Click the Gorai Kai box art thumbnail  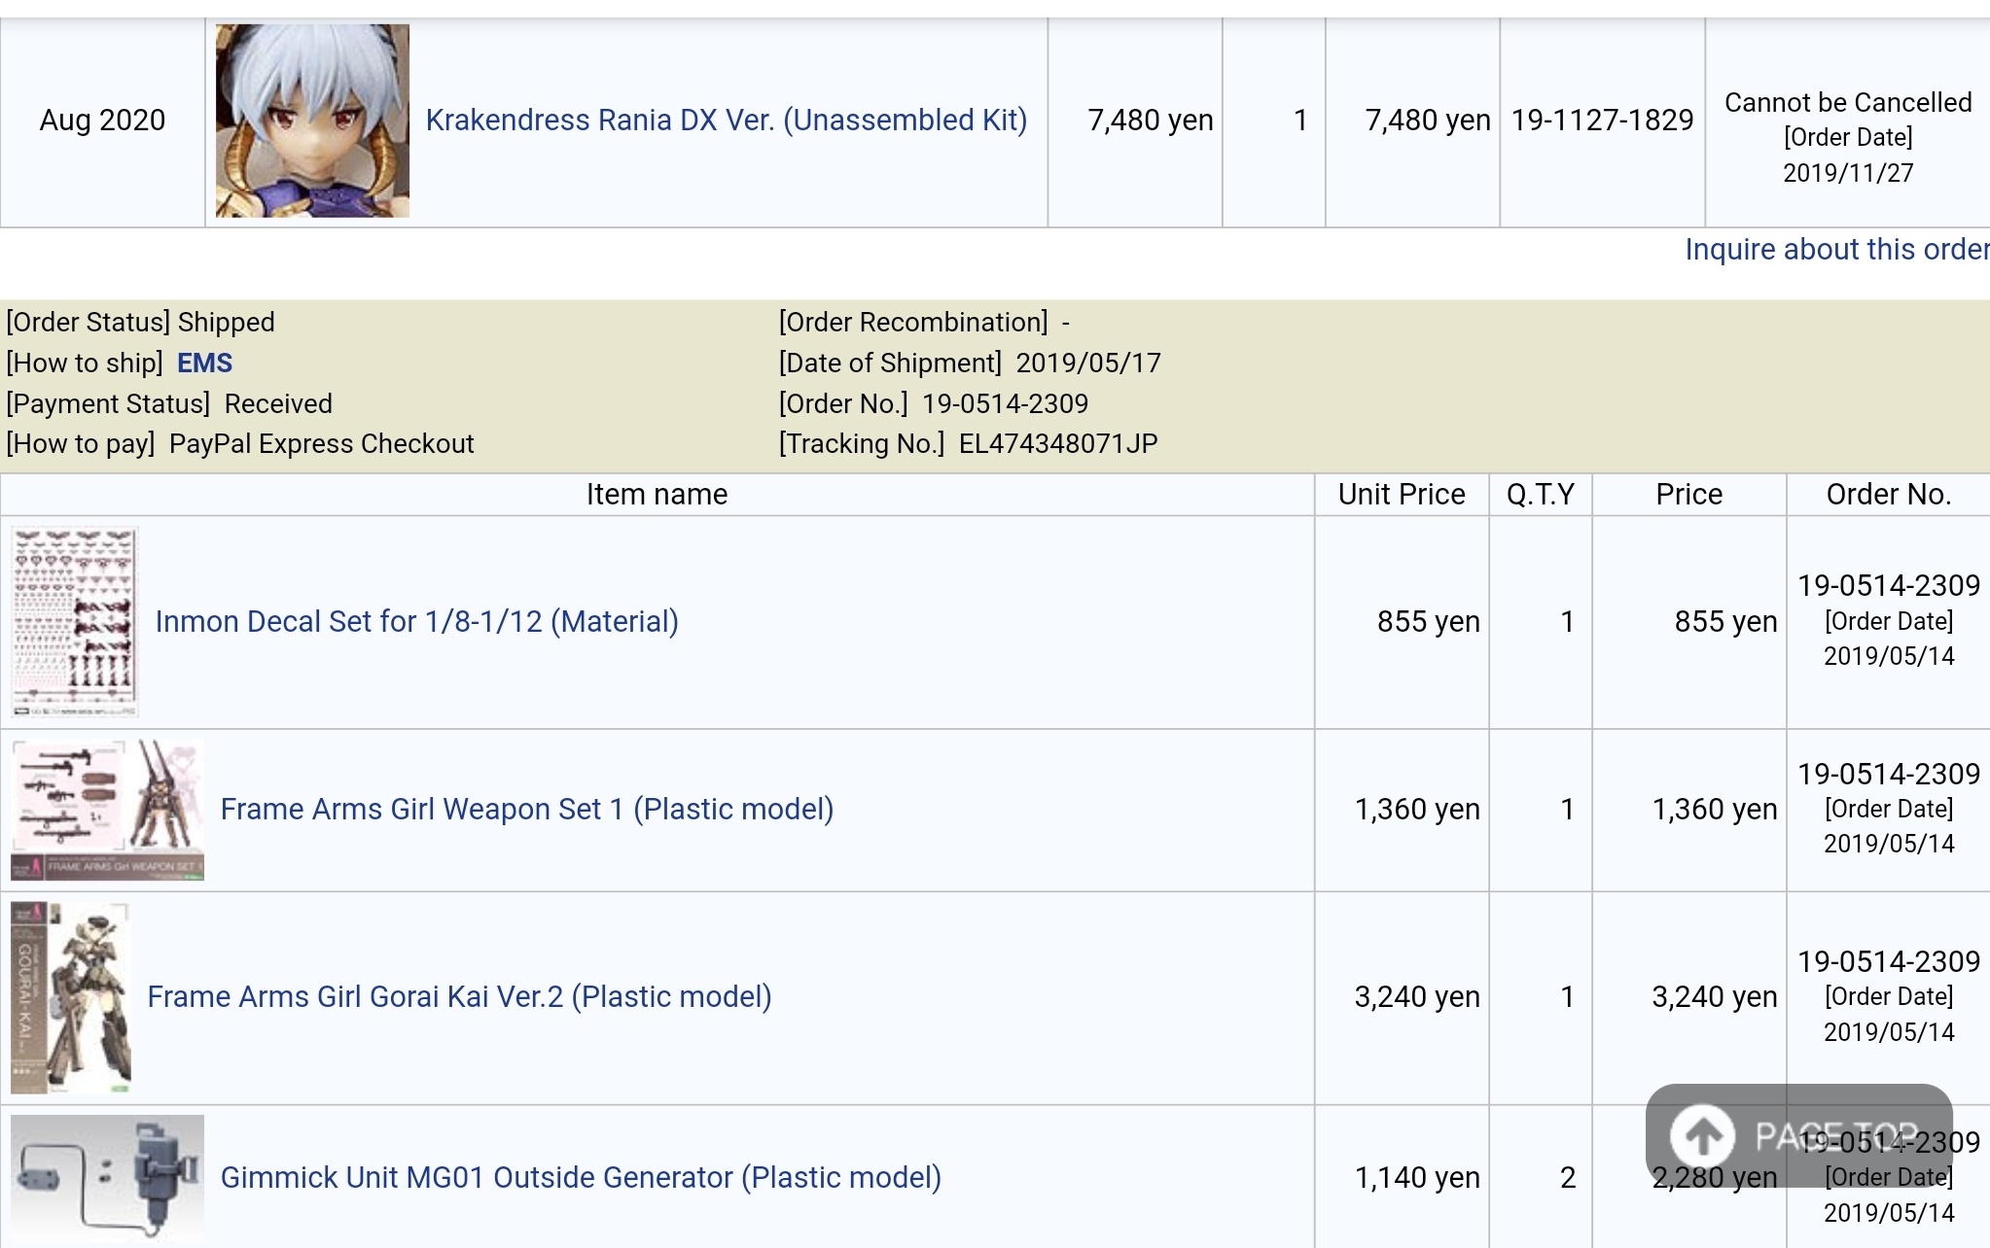point(70,997)
